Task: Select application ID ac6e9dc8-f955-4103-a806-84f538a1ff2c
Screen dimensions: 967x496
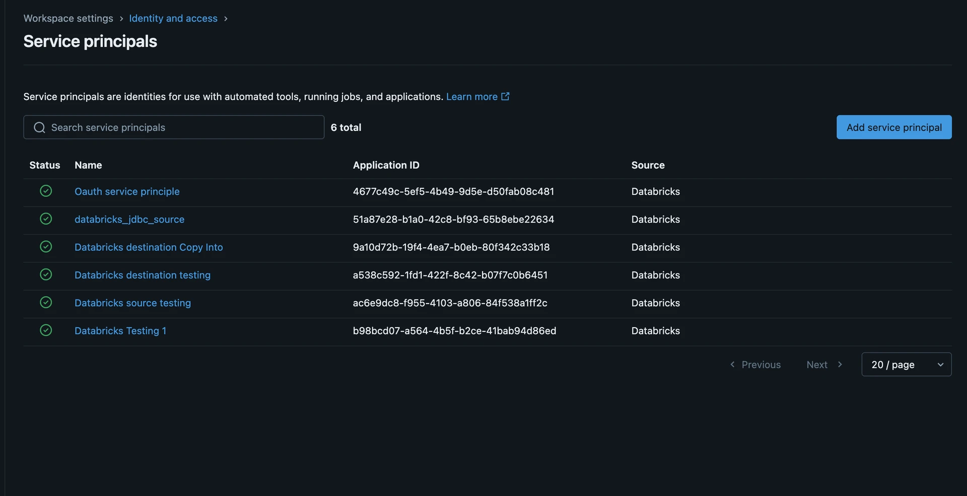Action: click(x=450, y=303)
